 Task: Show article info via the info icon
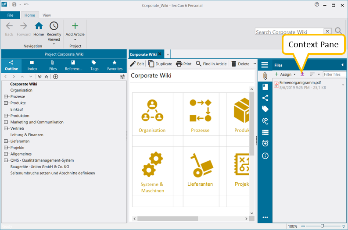coord(265,156)
